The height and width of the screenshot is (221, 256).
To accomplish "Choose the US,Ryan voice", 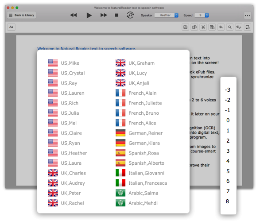I will 64,143.
